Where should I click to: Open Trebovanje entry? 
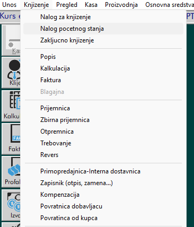pyautogui.click(x=103, y=143)
